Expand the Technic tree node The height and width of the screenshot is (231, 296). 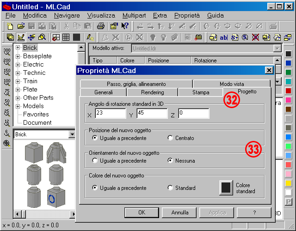pyautogui.click(x=18, y=73)
